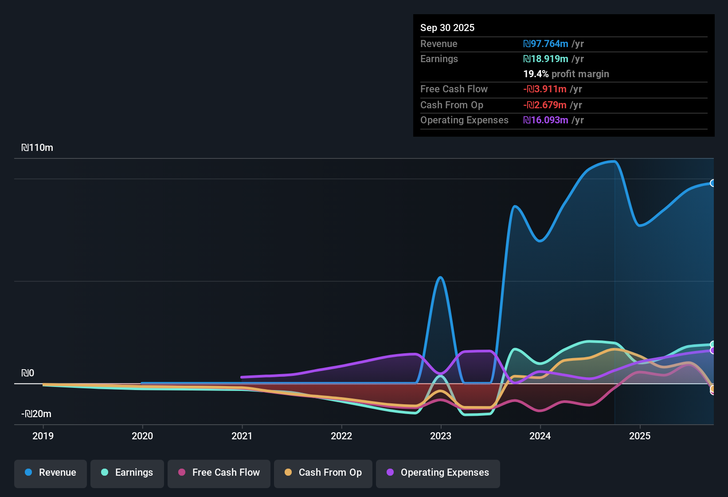Image resolution: width=728 pixels, height=497 pixels.
Task: Select the 2025 axis label
Action: (x=640, y=436)
